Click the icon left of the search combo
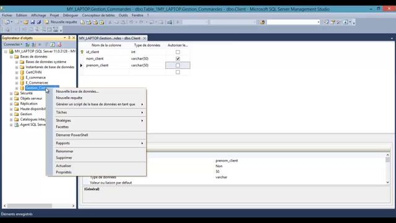 (262, 22)
